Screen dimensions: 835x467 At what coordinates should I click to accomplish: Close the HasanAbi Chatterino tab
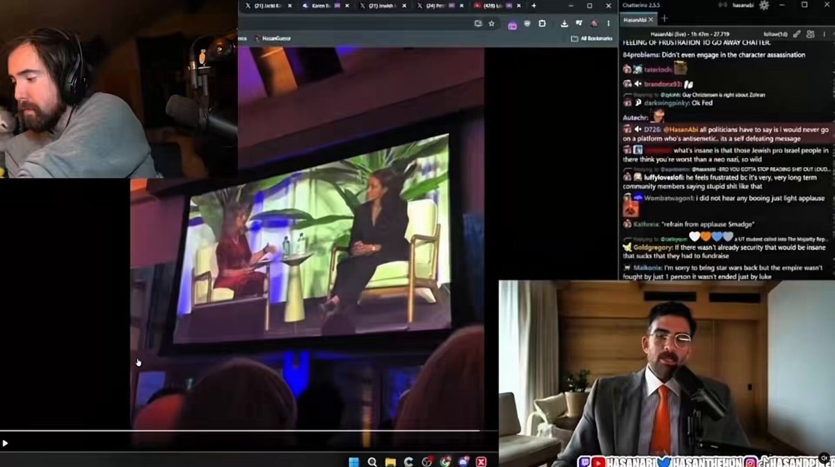[x=651, y=19]
